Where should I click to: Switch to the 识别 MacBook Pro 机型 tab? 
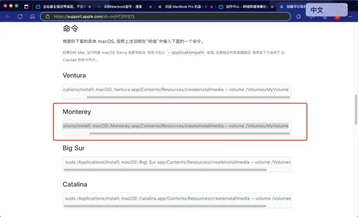coord(186,6)
